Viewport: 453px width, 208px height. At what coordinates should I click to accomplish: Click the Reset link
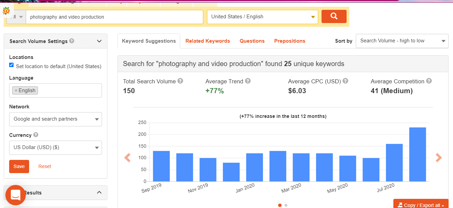[45, 166]
